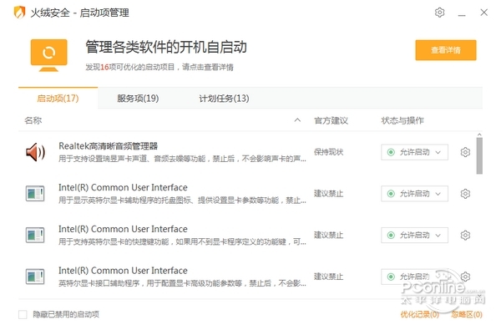
Task: Open 优化记录(0) link
Action: pyautogui.click(x=419, y=315)
